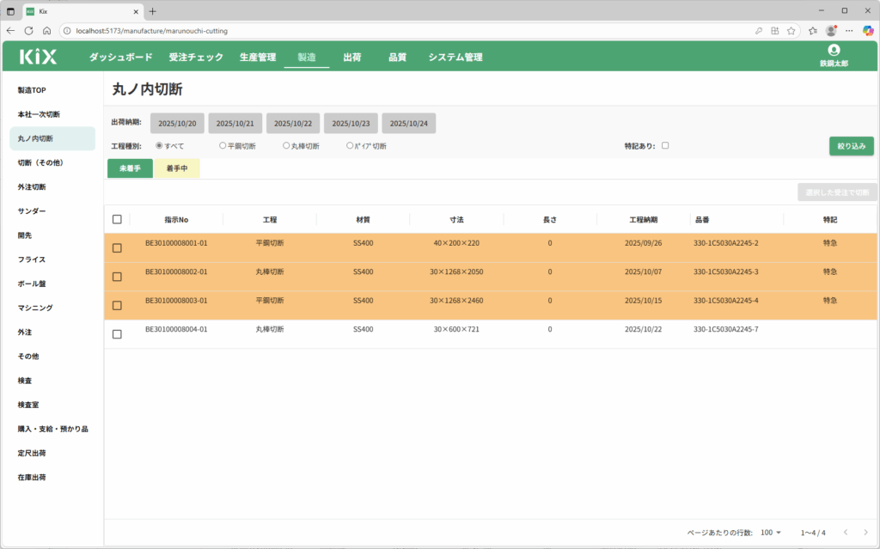Image resolution: width=880 pixels, height=549 pixels.
Task: Open the 品質 menu in top navigation
Action: (397, 58)
